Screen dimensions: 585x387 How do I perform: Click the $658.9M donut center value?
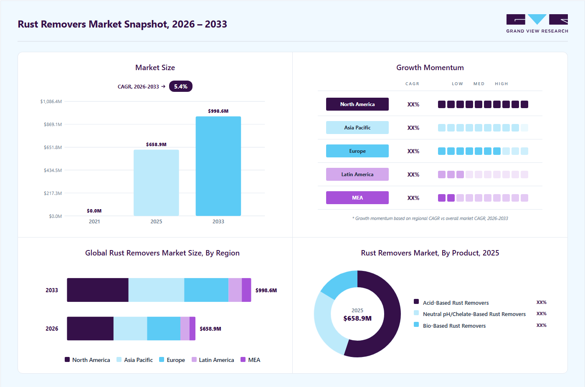pyautogui.click(x=357, y=318)
